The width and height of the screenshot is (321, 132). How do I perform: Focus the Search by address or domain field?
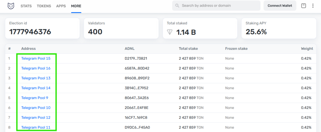[x=216, y=6]
